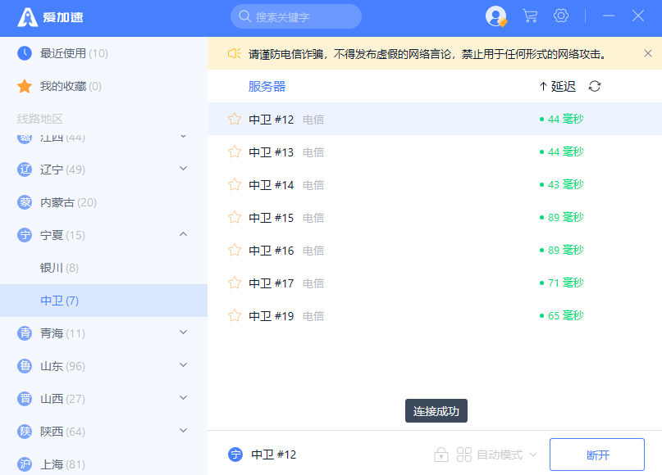Open settings via the gear icon
Screen dimensions: 662x475
coord(561,16)
